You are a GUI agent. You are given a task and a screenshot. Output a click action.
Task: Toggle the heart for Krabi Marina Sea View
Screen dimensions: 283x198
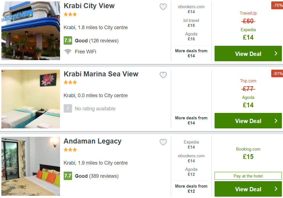(x=163, y=75)
